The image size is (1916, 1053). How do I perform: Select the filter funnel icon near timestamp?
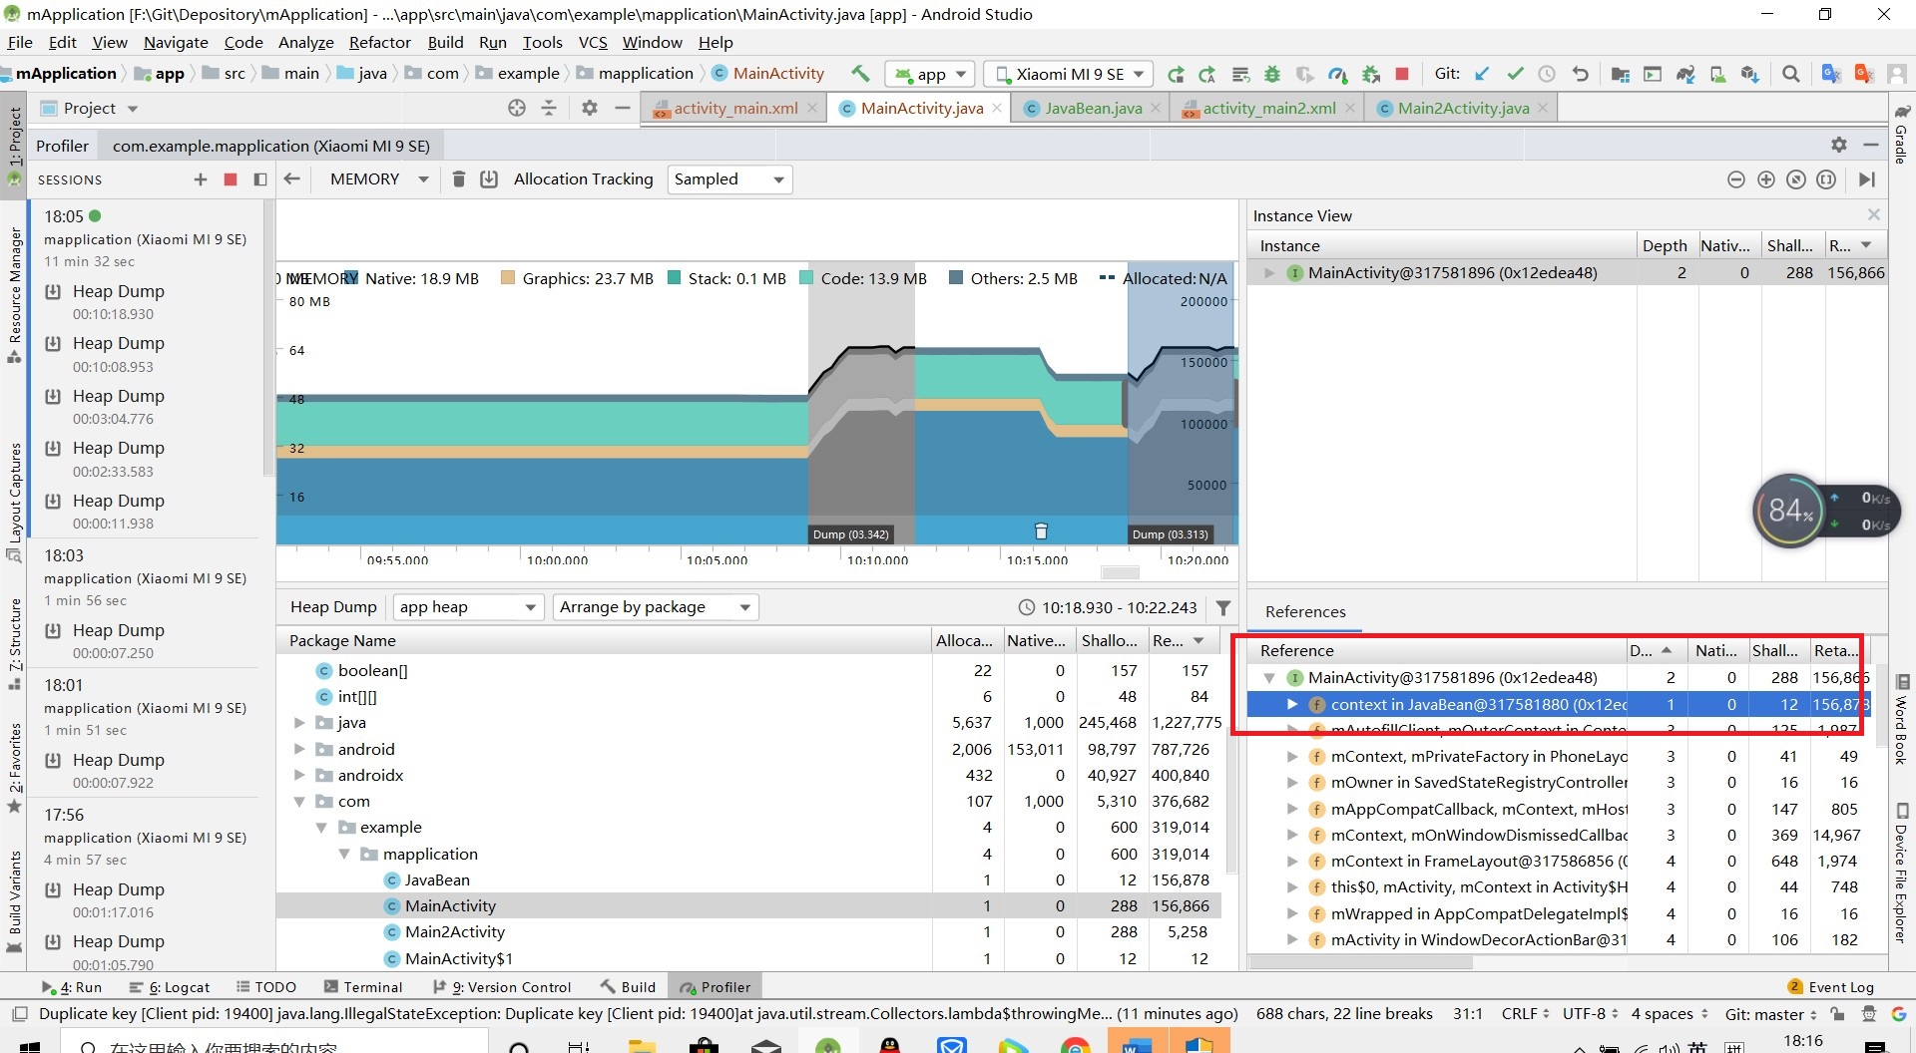point(1223,607)
